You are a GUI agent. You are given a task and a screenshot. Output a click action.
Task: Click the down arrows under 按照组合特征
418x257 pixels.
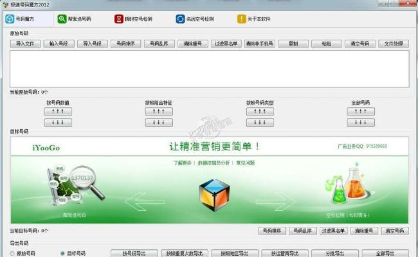[x=159, y=123]
